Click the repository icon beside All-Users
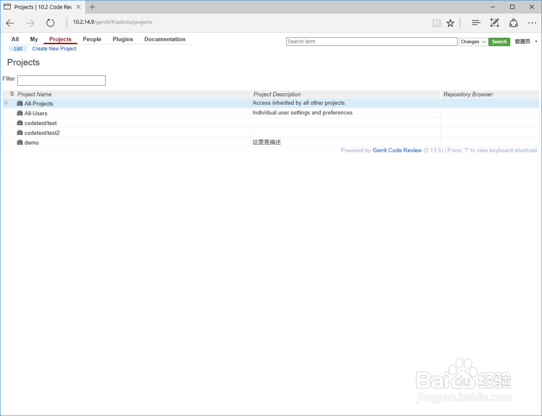 (x=19, y=113)
